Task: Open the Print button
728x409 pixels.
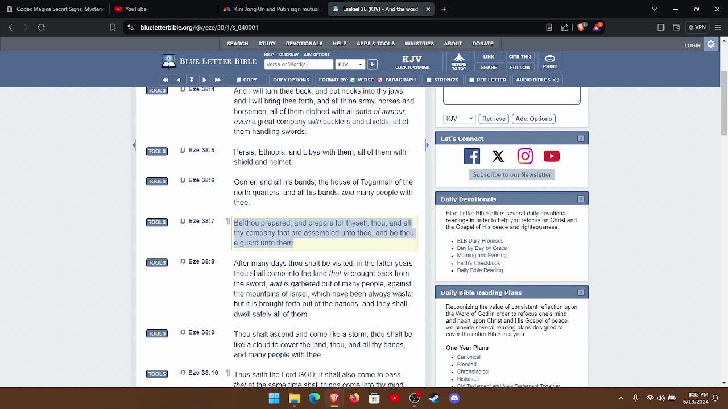Action: click(550, 62)
